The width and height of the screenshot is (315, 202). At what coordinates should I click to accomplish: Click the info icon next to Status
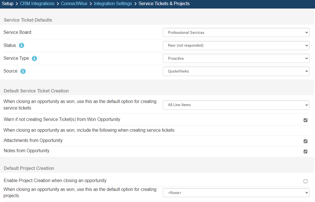pos(22,46)
